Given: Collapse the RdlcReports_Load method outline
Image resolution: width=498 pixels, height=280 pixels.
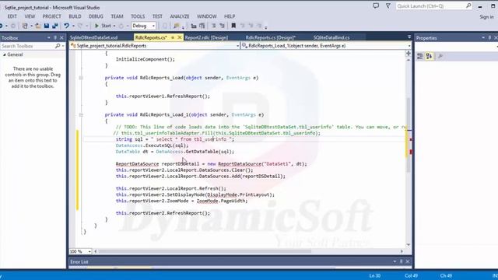Looking at the screenshot, I should (x=81, y=78).
